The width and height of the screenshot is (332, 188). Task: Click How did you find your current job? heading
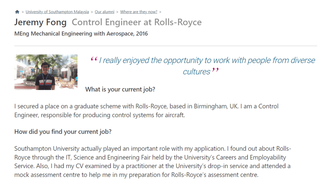(63, 132)
